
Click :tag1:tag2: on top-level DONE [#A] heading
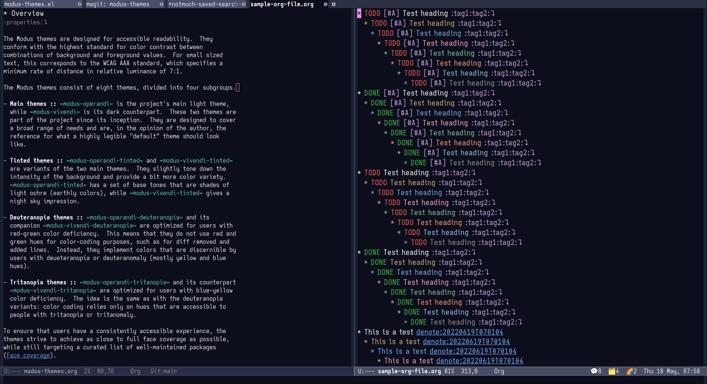pos(471,93)
